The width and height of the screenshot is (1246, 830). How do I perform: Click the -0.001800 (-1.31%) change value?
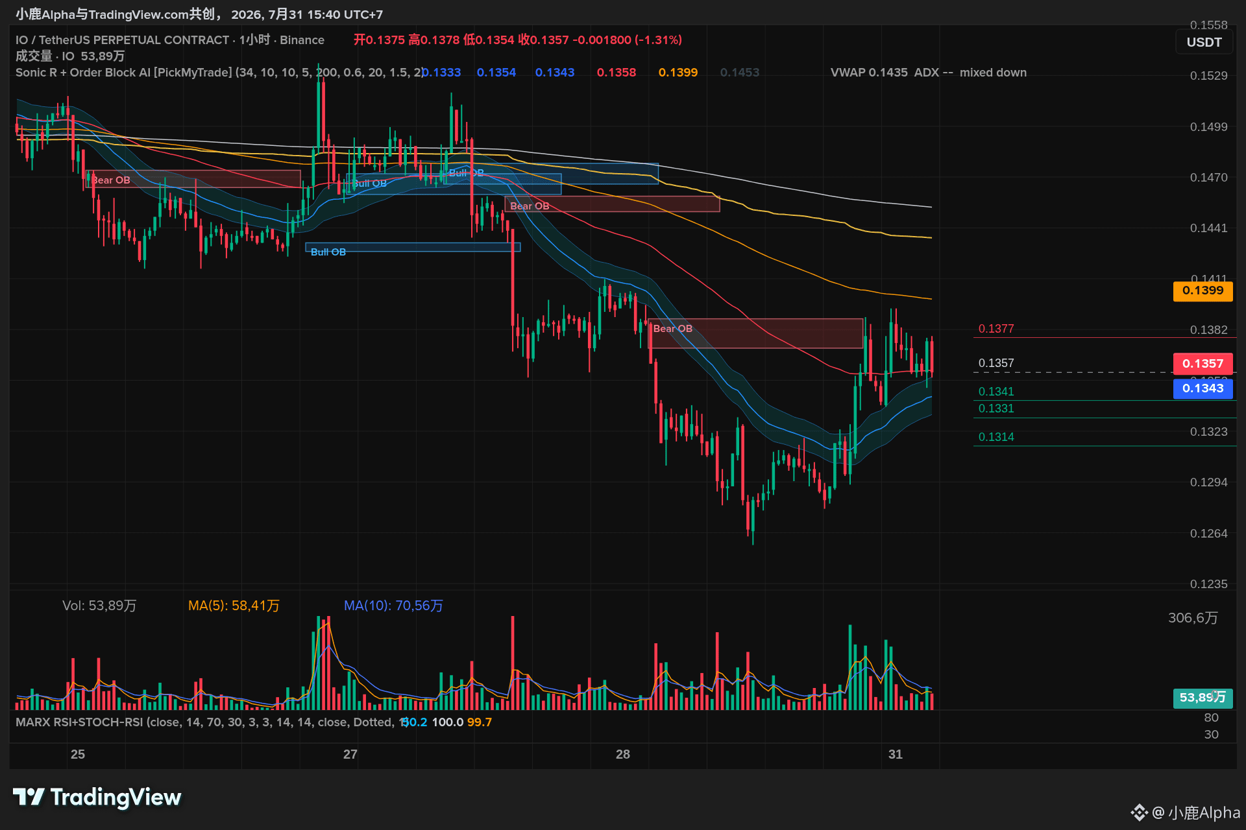pos(627,40)
